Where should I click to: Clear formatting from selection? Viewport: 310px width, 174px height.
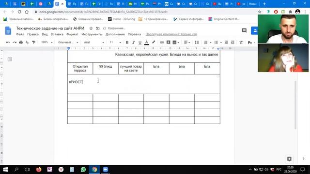(241, 43)
